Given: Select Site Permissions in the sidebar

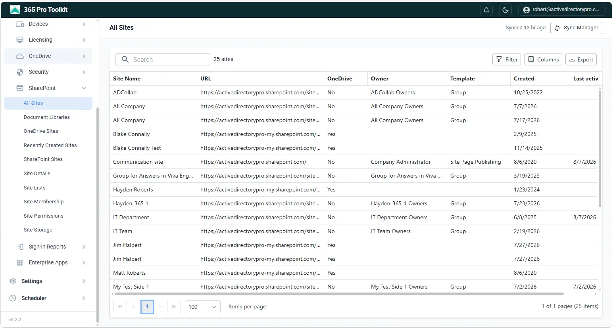Looking at the screenshot, I should pos(43,216).
